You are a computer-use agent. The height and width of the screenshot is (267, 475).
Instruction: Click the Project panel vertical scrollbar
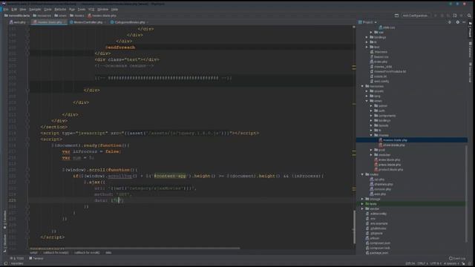tap(466, 194)
